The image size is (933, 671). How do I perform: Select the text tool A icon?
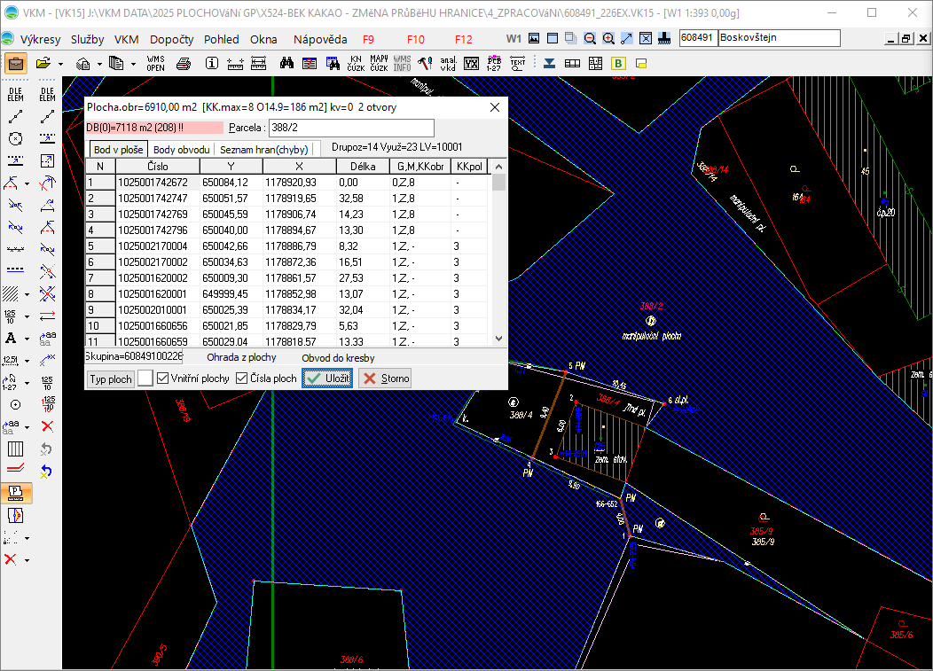tap(12, 339)
